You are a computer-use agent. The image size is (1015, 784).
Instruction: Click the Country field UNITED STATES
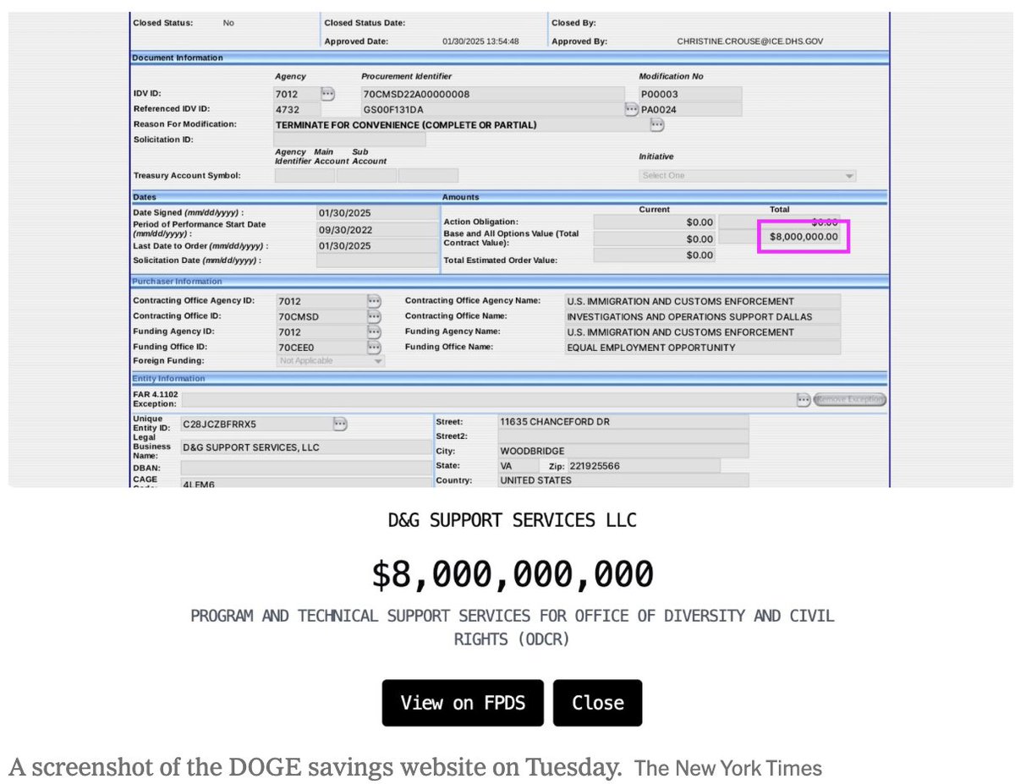(x=623, y=480)
